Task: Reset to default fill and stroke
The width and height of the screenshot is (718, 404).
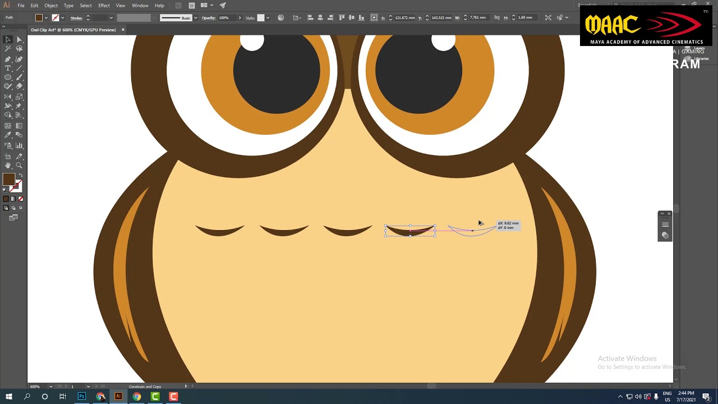Action: tap(5, 190)
